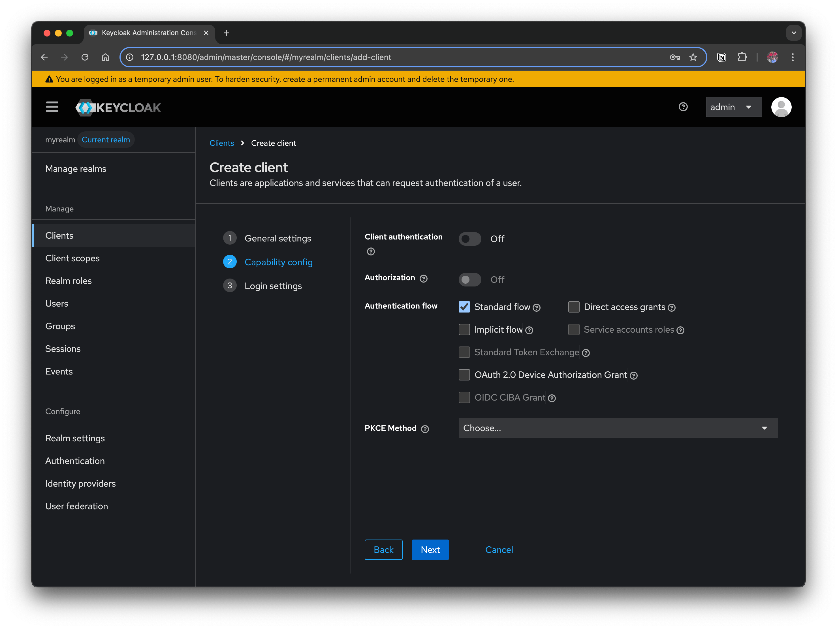
Task: Open the Chrome tab search dropdown
Action: pyautogui.click(x=793, y=33)
